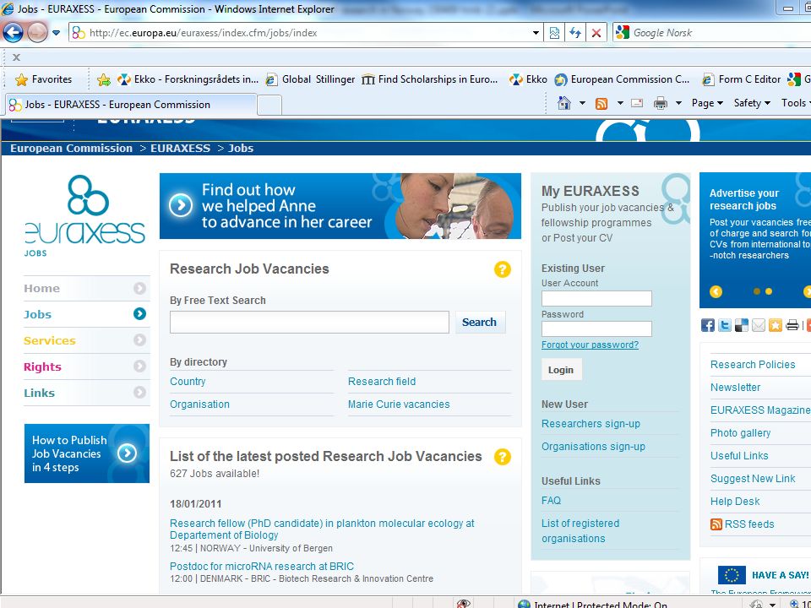
Task: Open a new blank browser tab
Action: pyautogui.click(x=269, y=105)
